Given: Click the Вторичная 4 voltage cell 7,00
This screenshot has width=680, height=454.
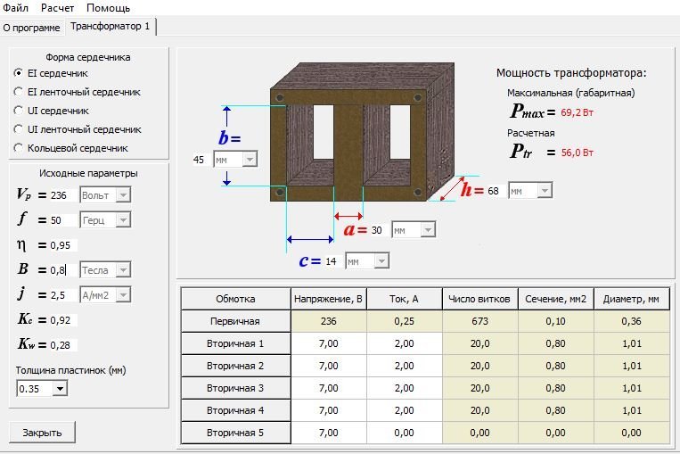Looking at the screenshot, I should (328, 410).
